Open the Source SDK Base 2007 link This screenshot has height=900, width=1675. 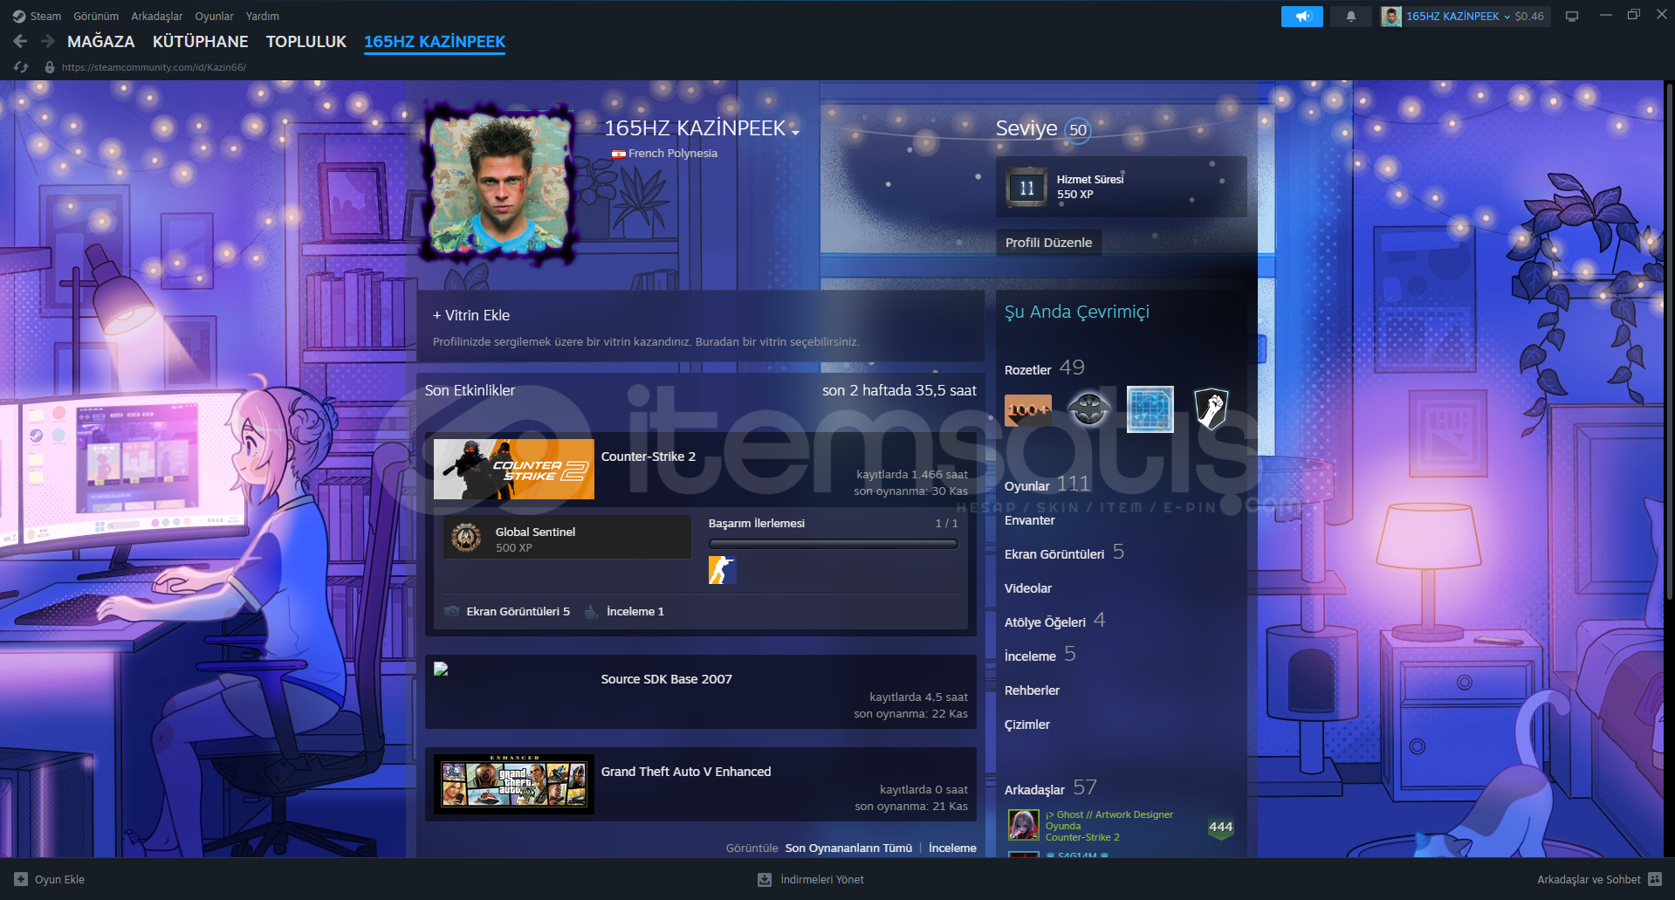[x=667, y=679]
